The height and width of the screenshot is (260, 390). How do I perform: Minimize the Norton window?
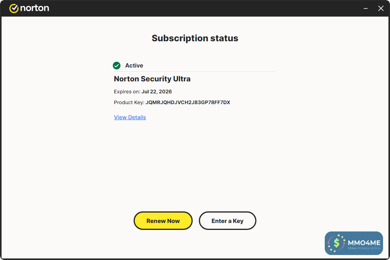(365, 8)
